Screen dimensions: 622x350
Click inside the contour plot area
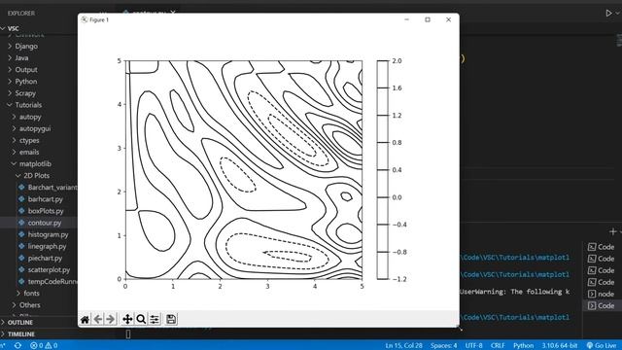[x=244, y=170]
